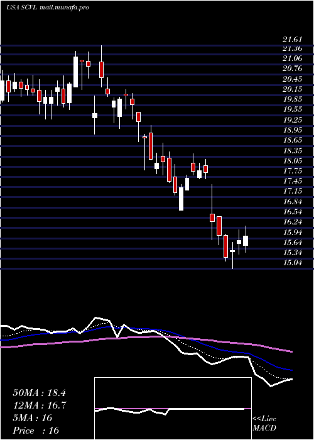Click the 'MACD' label
The image size is (314, 440).
click(x=264, y=428)
